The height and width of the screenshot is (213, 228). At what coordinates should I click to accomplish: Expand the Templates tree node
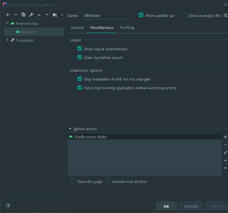pos(7,40)
